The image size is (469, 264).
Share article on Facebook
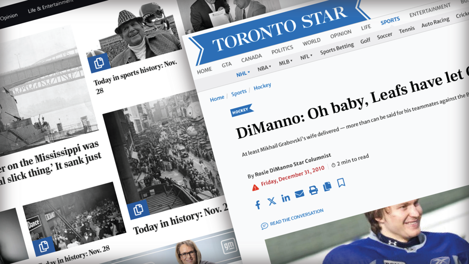[x=258, y=205]
